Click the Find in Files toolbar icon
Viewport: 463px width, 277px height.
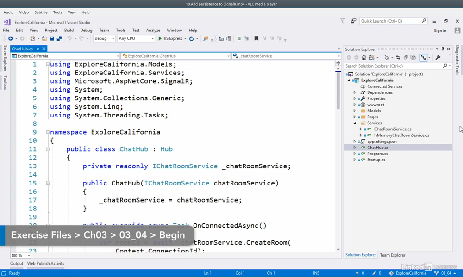pos(206,39)
